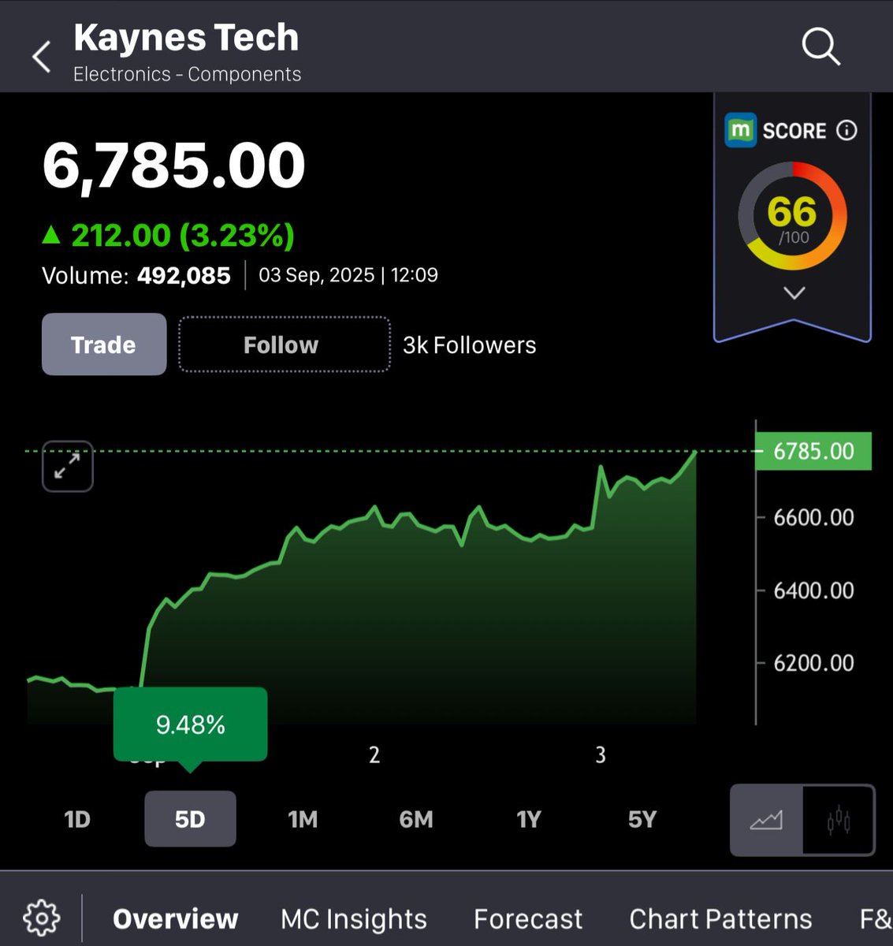Click the 6400.00 axis label
The image size is (893, 946).
813,590
